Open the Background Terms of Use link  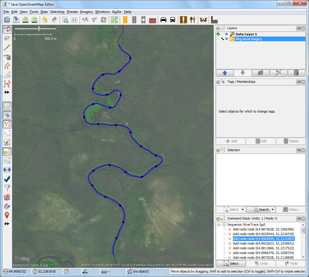click(x=31, y=265)
